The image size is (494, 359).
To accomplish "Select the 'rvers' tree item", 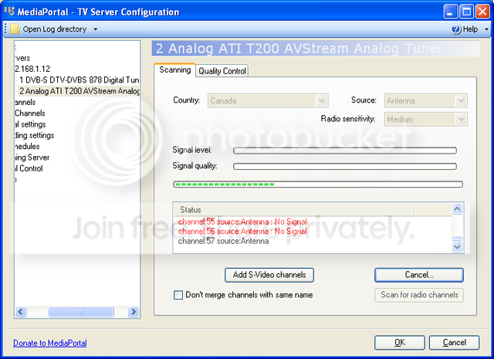I will click(x=22, y=58).
